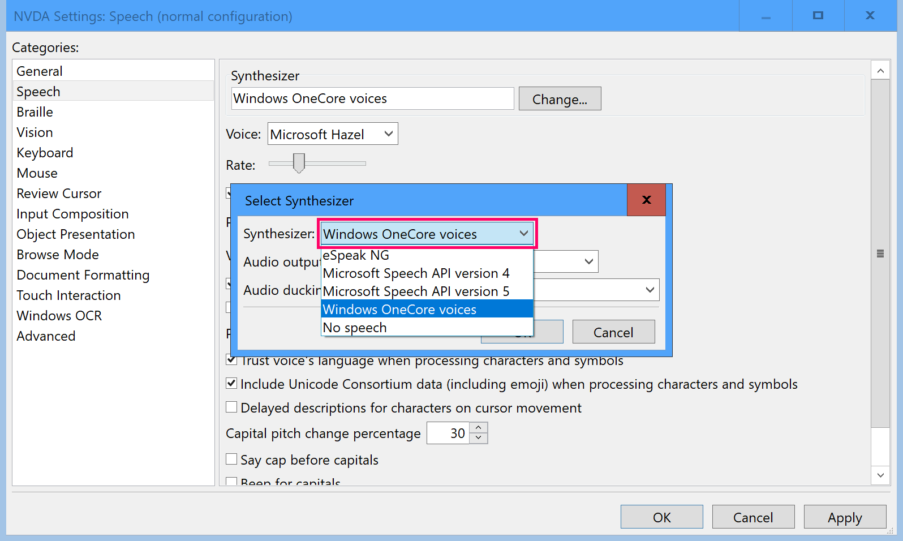Enable Delayed descriptions for characters checkbox
903x541 pixels.
[231, 407]
